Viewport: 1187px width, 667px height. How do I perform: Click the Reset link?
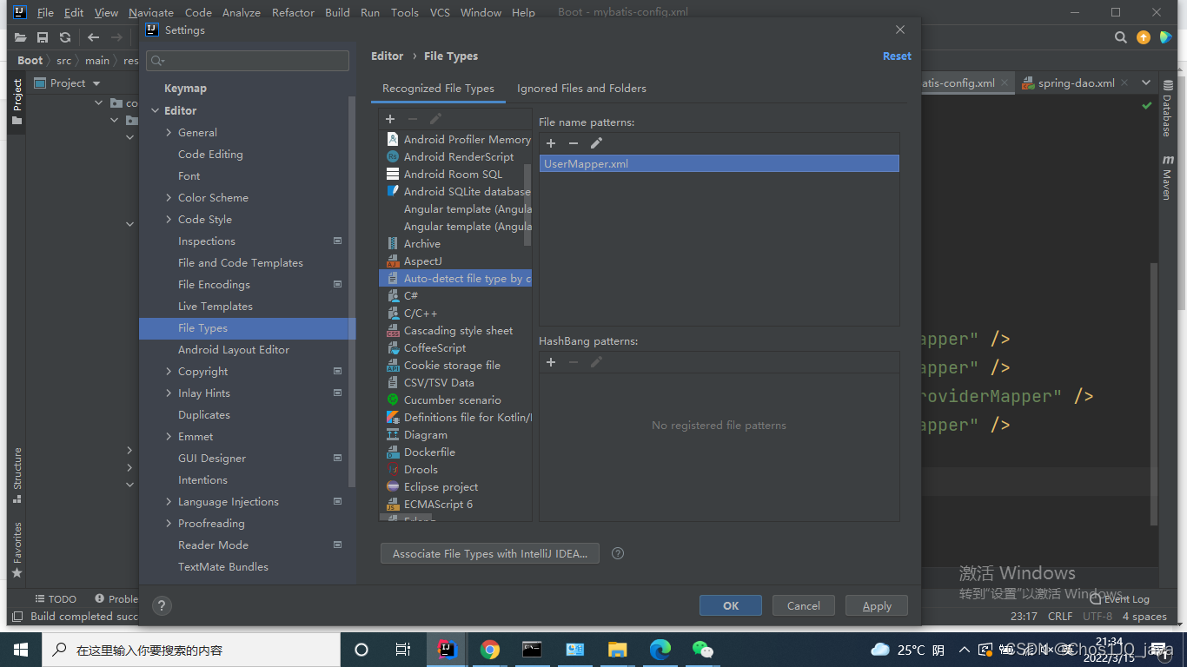897,56
